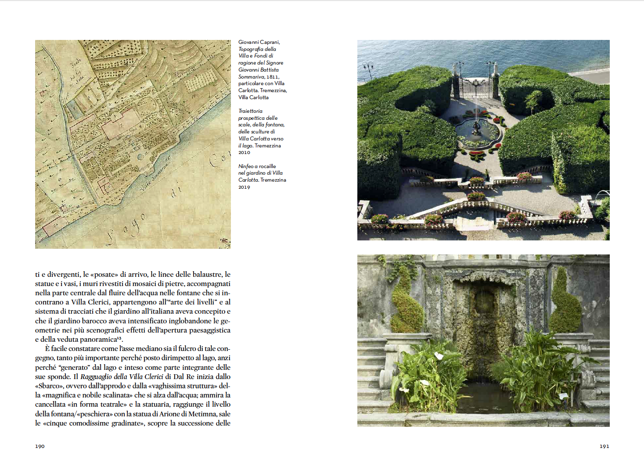Image resolution: width=644 pixels, height=469 pixels.
Task: Select caption line "il lago. Tremezzina"
Action: tap(259, 146)
